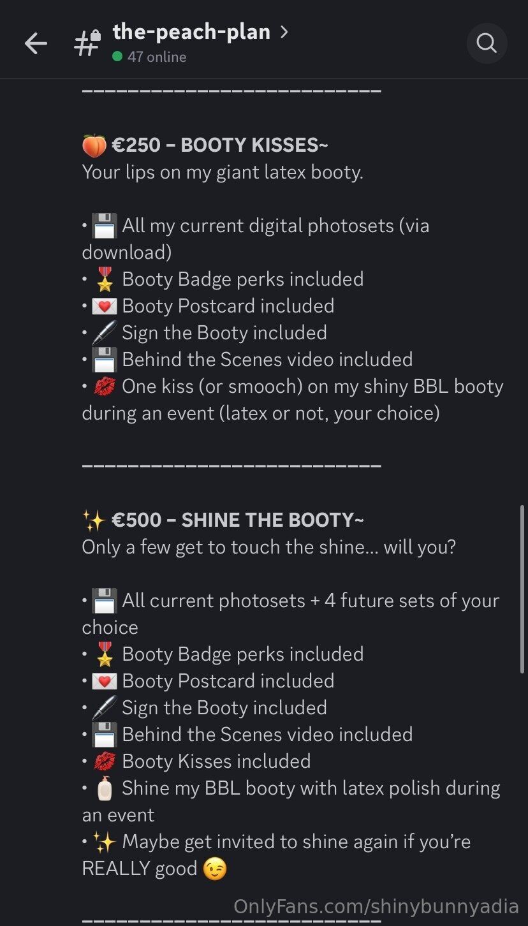Image resolution: width=528 pixels, height=926 pixels.
Task: Tap the sparkles emoji before "Maybe get invited"
Action: (104, 842)
